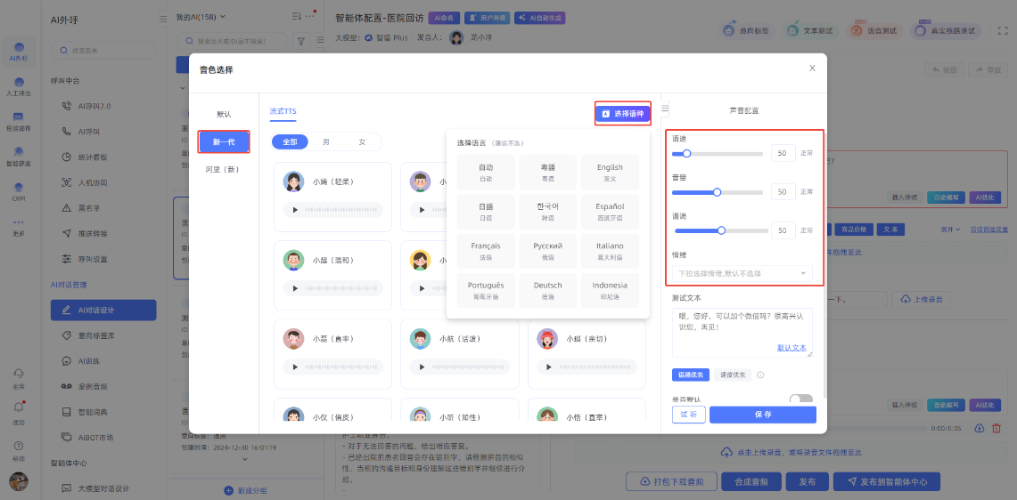
Task: Open the 情绪 emotion dropdown
Action: (x=742, y=273)
